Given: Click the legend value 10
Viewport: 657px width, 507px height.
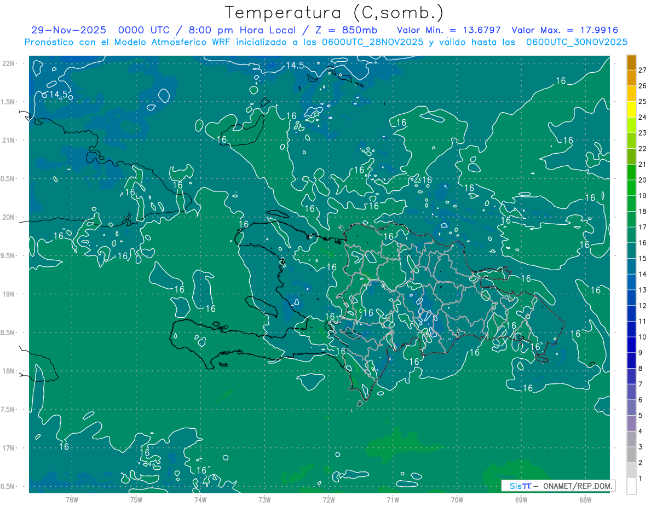Looking at the screenshot, I should click(x=643, y=337).
